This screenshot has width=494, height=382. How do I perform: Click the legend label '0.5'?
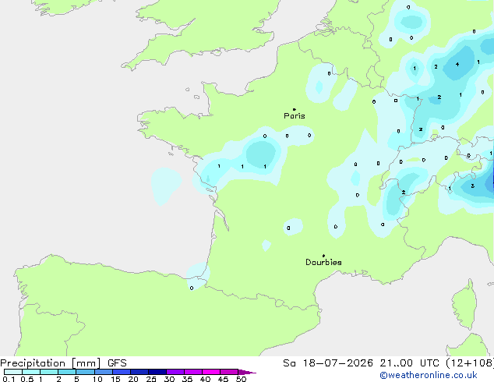point(27,379)
